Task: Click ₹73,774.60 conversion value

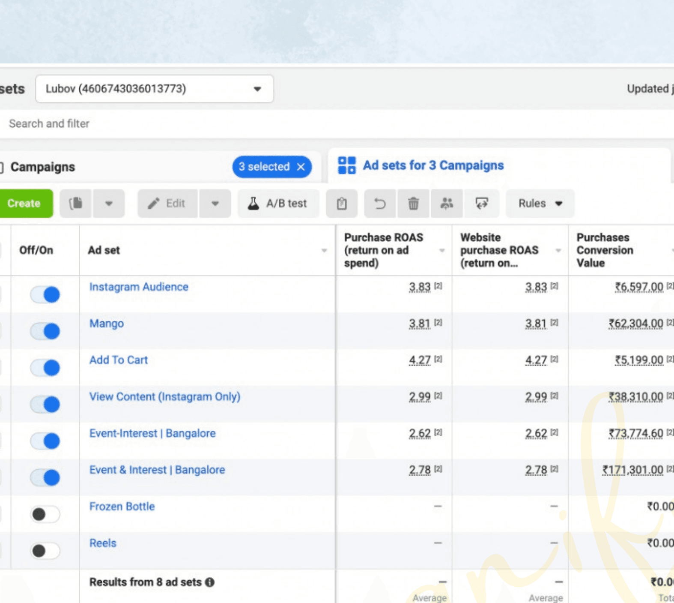Action: (636, 433)
